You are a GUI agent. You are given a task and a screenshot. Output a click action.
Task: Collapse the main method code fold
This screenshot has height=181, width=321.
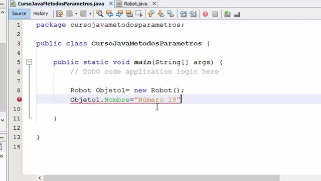[29, 62]
